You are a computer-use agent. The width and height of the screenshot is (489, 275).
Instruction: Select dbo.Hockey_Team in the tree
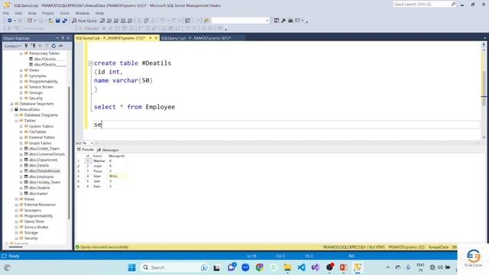click(x=44, y=183)
